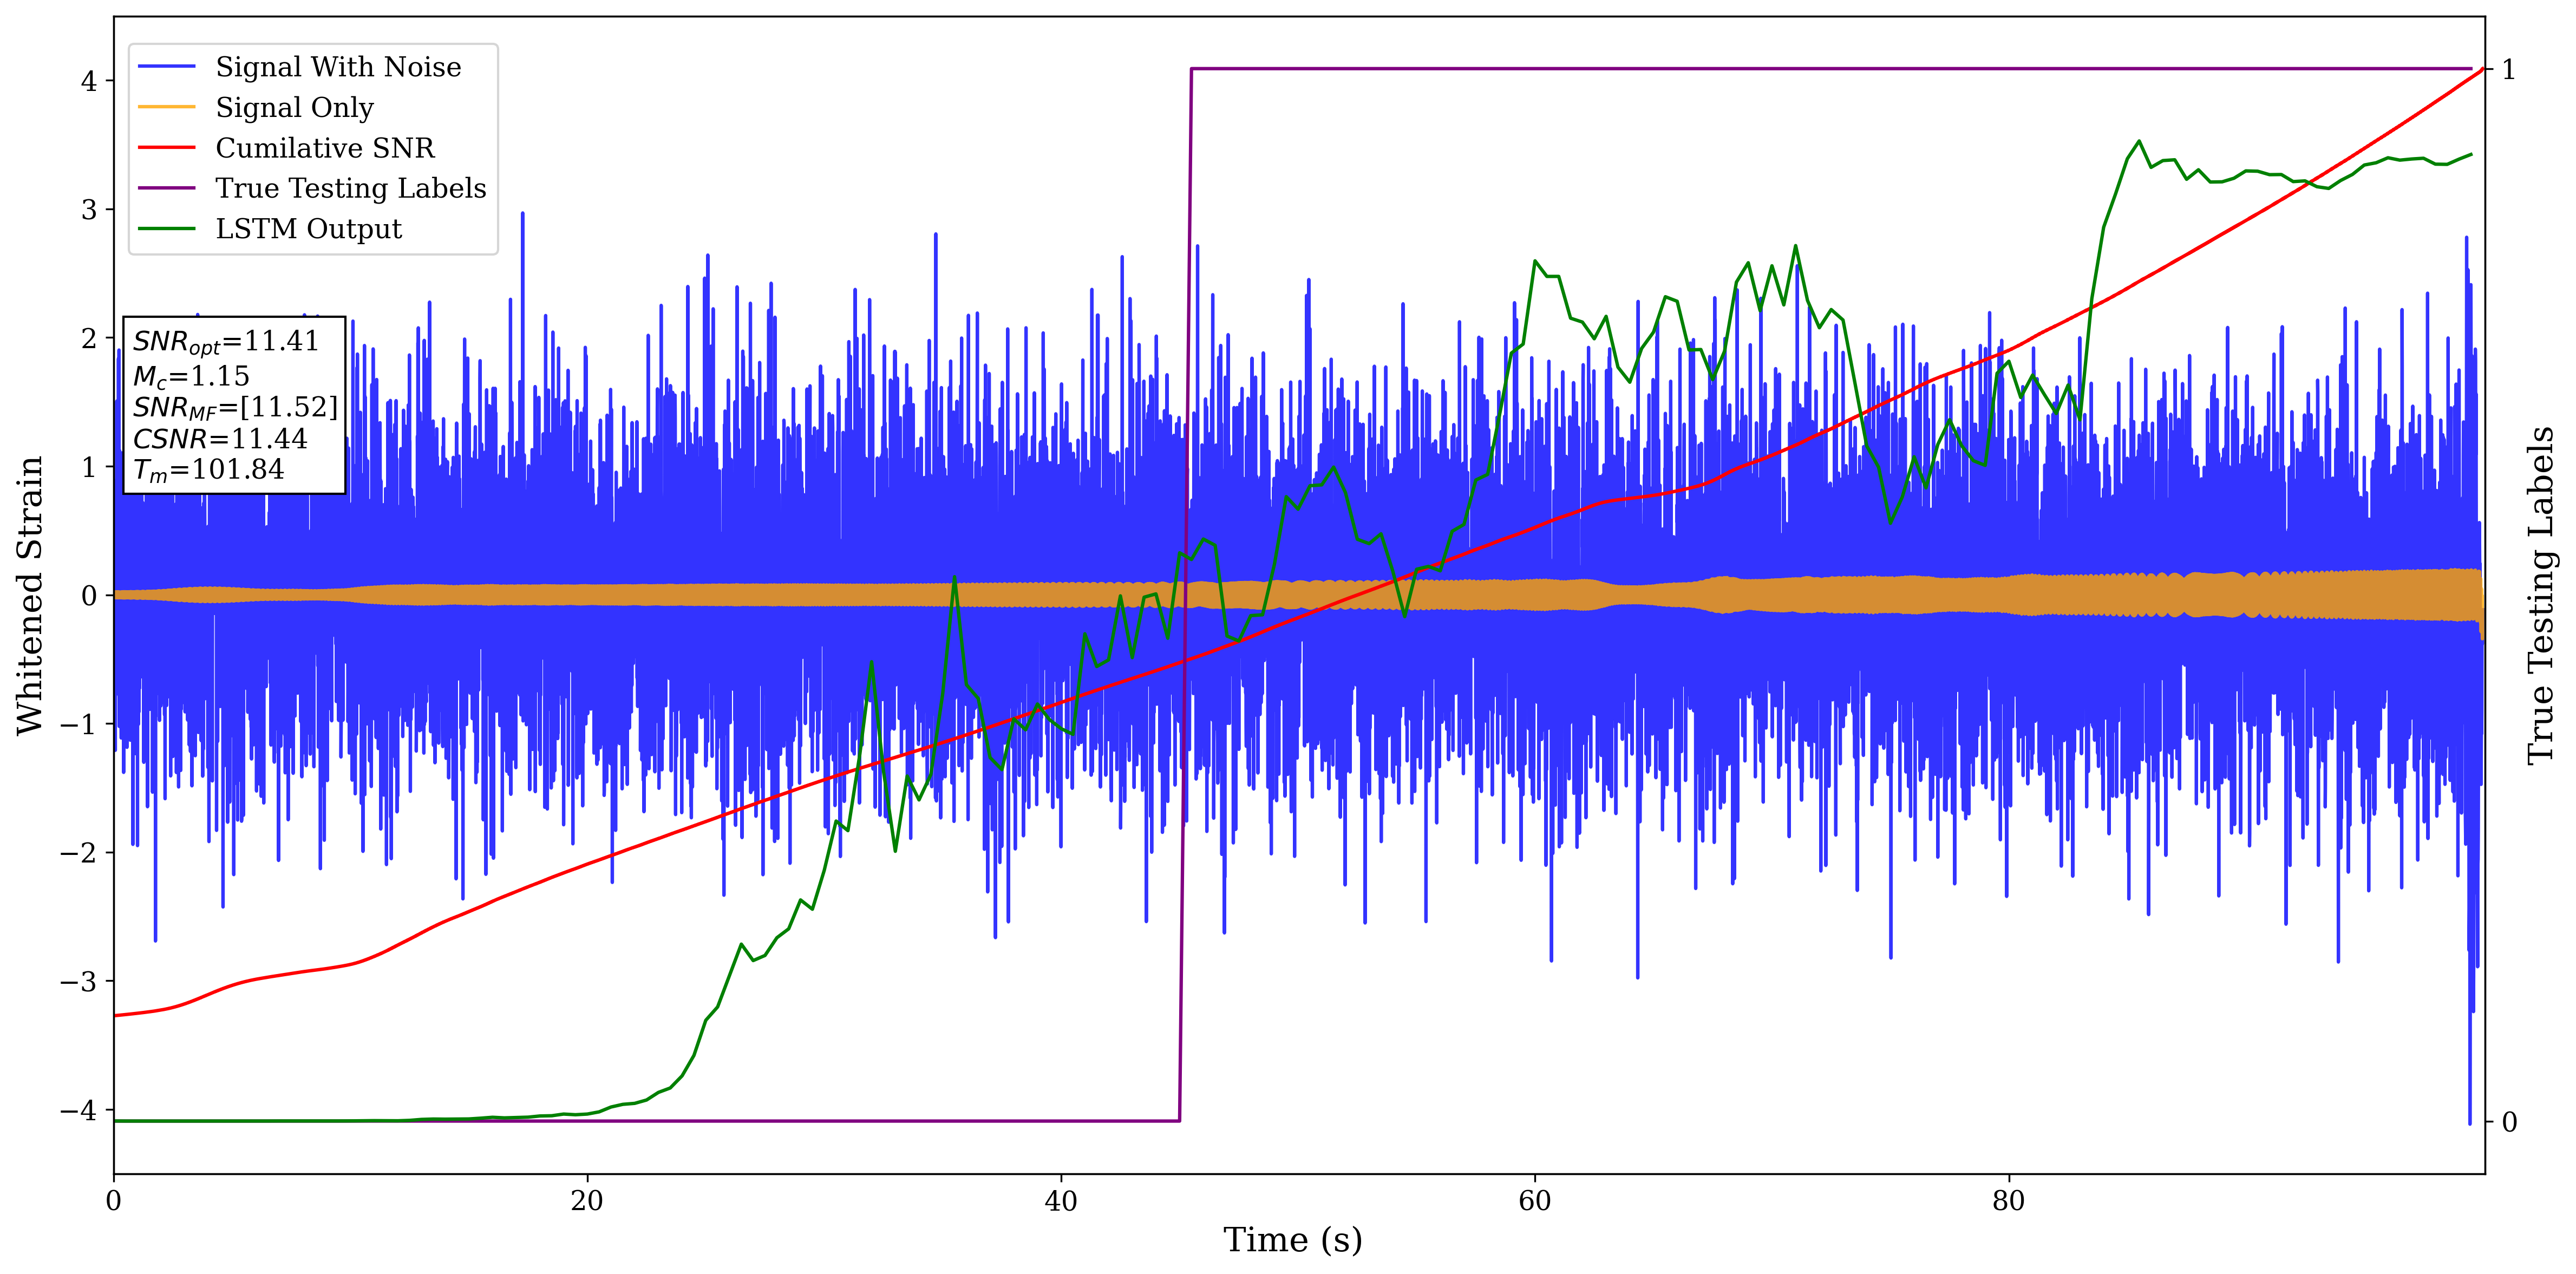Click the 'Time (s)' x-axis label
Image resolution: width=2576 pixels, height=1274 pixels.
pyautogui.click(x=1292, y=1240)
